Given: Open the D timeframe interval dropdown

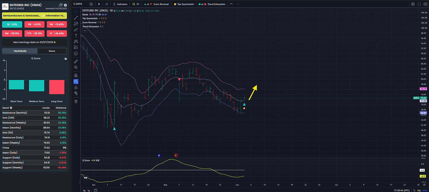Looking at the screenshot, I should click(x=99, y=4).
